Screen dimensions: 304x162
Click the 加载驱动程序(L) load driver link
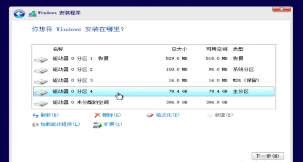coord(60,124)
